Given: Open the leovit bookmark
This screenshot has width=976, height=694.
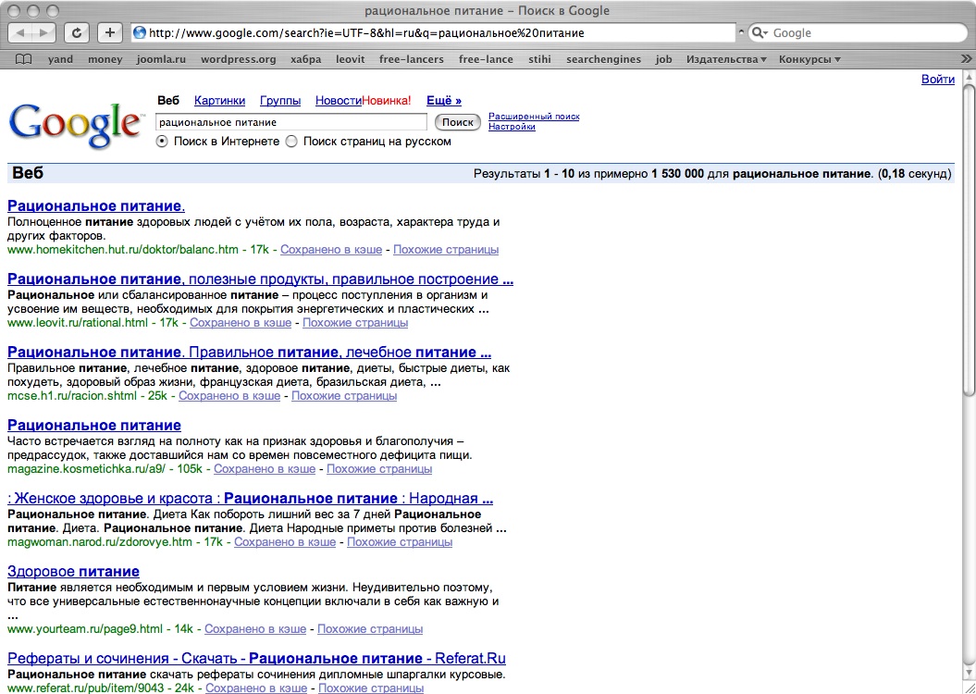Looking at the screenshot, I should tap(351, 60).
